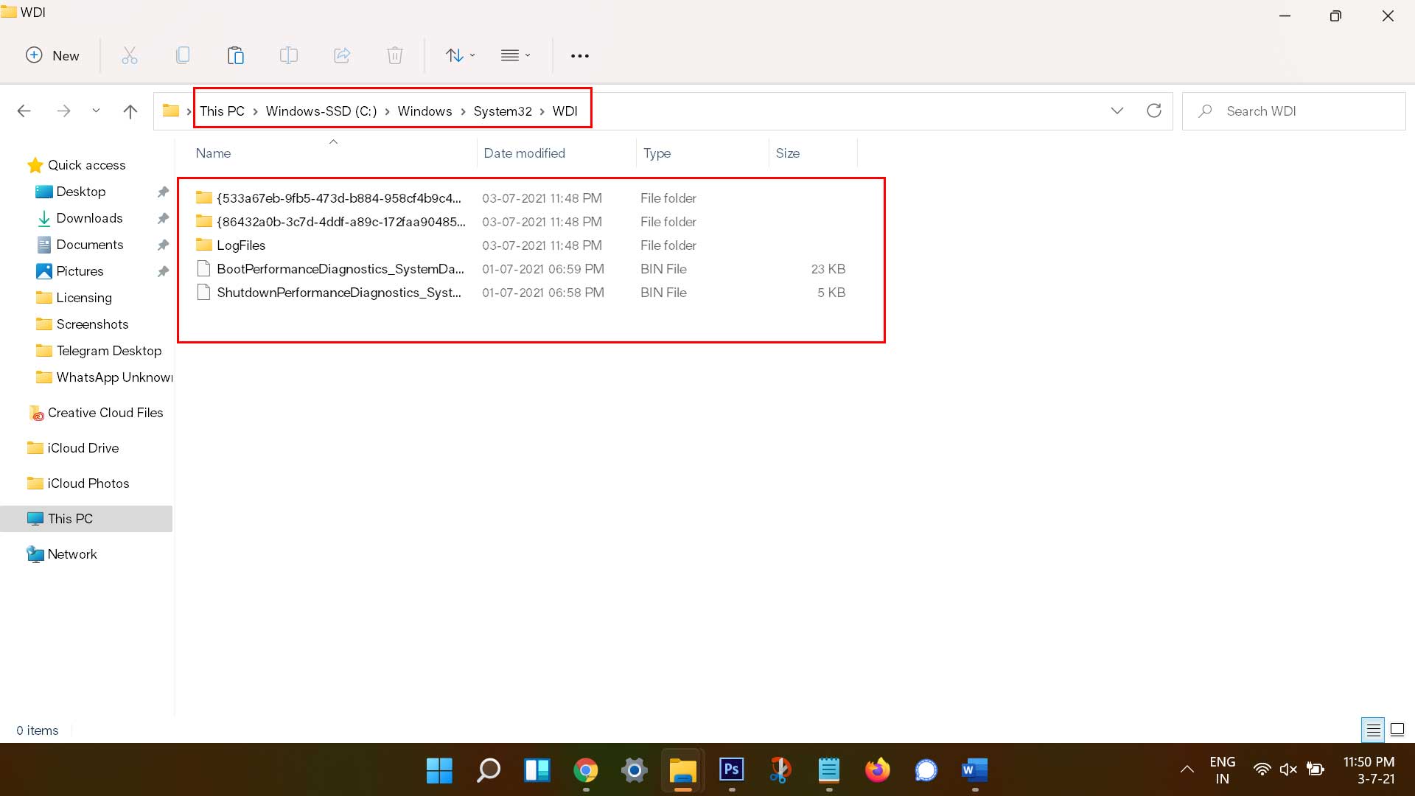Open the More options ellipsis menu

[579, 55]
